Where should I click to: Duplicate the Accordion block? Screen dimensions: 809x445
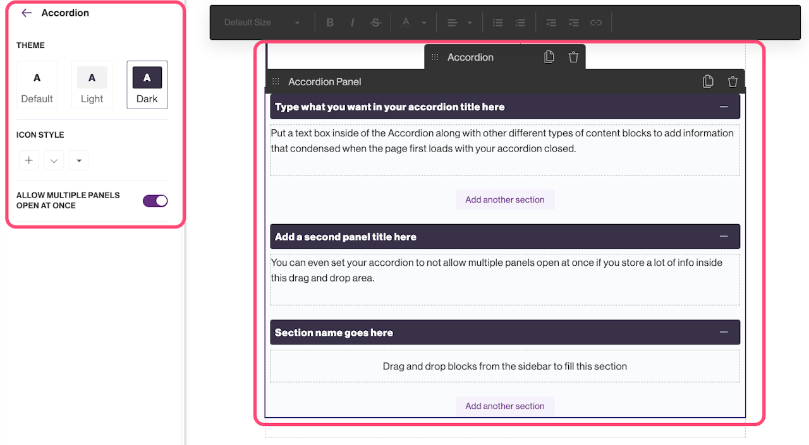click(549, 57)
